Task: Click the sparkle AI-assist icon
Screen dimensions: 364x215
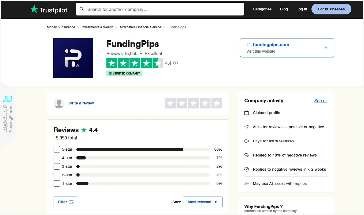Action: [x=247, y=183]
